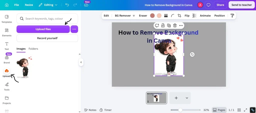The height and width of the screenshot is (113, 256).
Task: Open Elements panel in sidebar
Action: pyautogui.click(x=7, y=32)
